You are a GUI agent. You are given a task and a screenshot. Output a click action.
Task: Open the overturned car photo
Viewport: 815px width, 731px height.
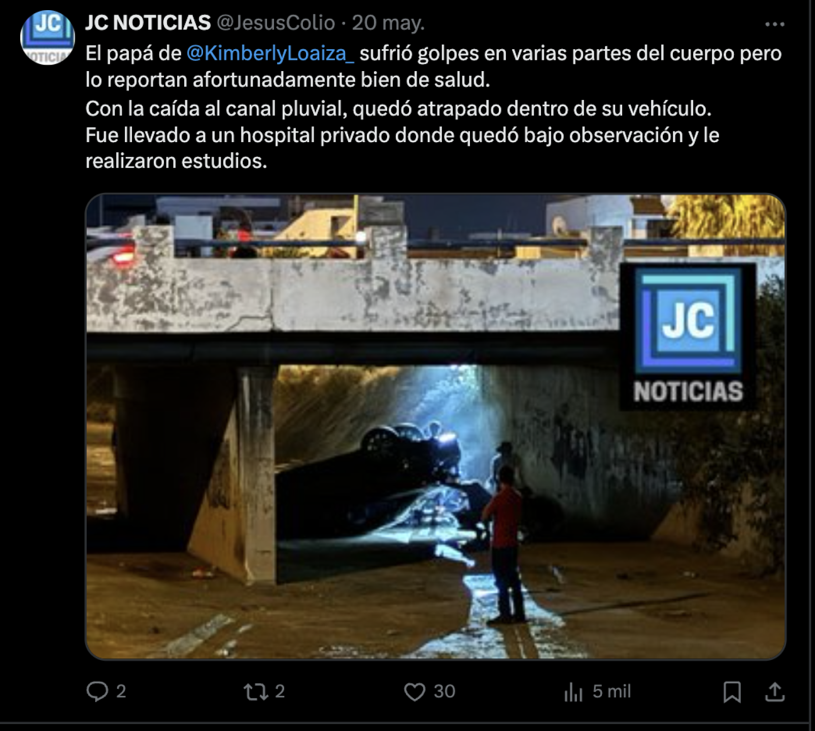(x=435, y=426)
